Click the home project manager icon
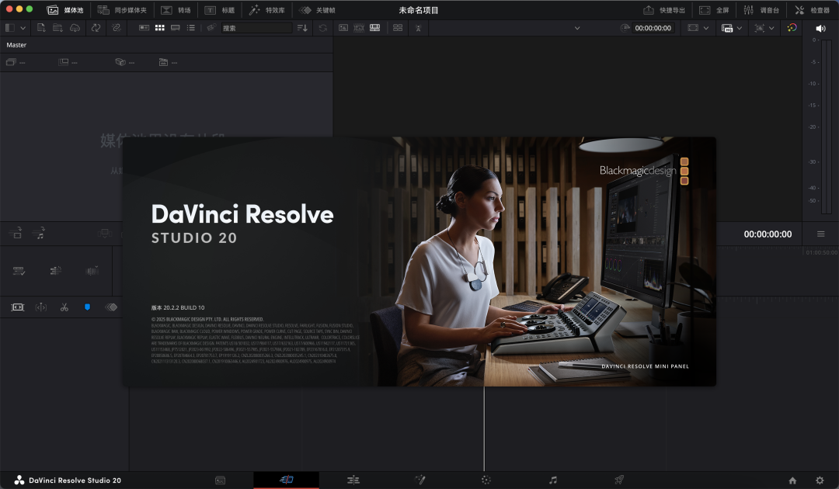Image resolution: width=839 pixels, height=489 pixels. coord(792,480)
